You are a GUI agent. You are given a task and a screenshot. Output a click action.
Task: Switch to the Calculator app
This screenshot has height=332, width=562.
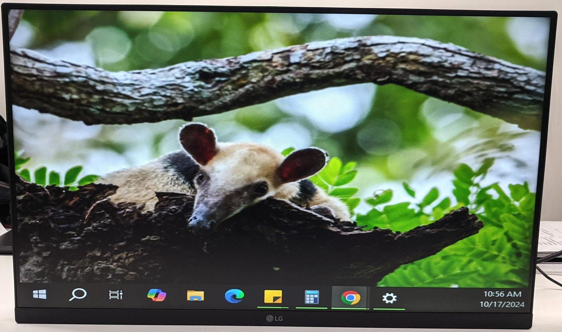[x=312, y=297]
